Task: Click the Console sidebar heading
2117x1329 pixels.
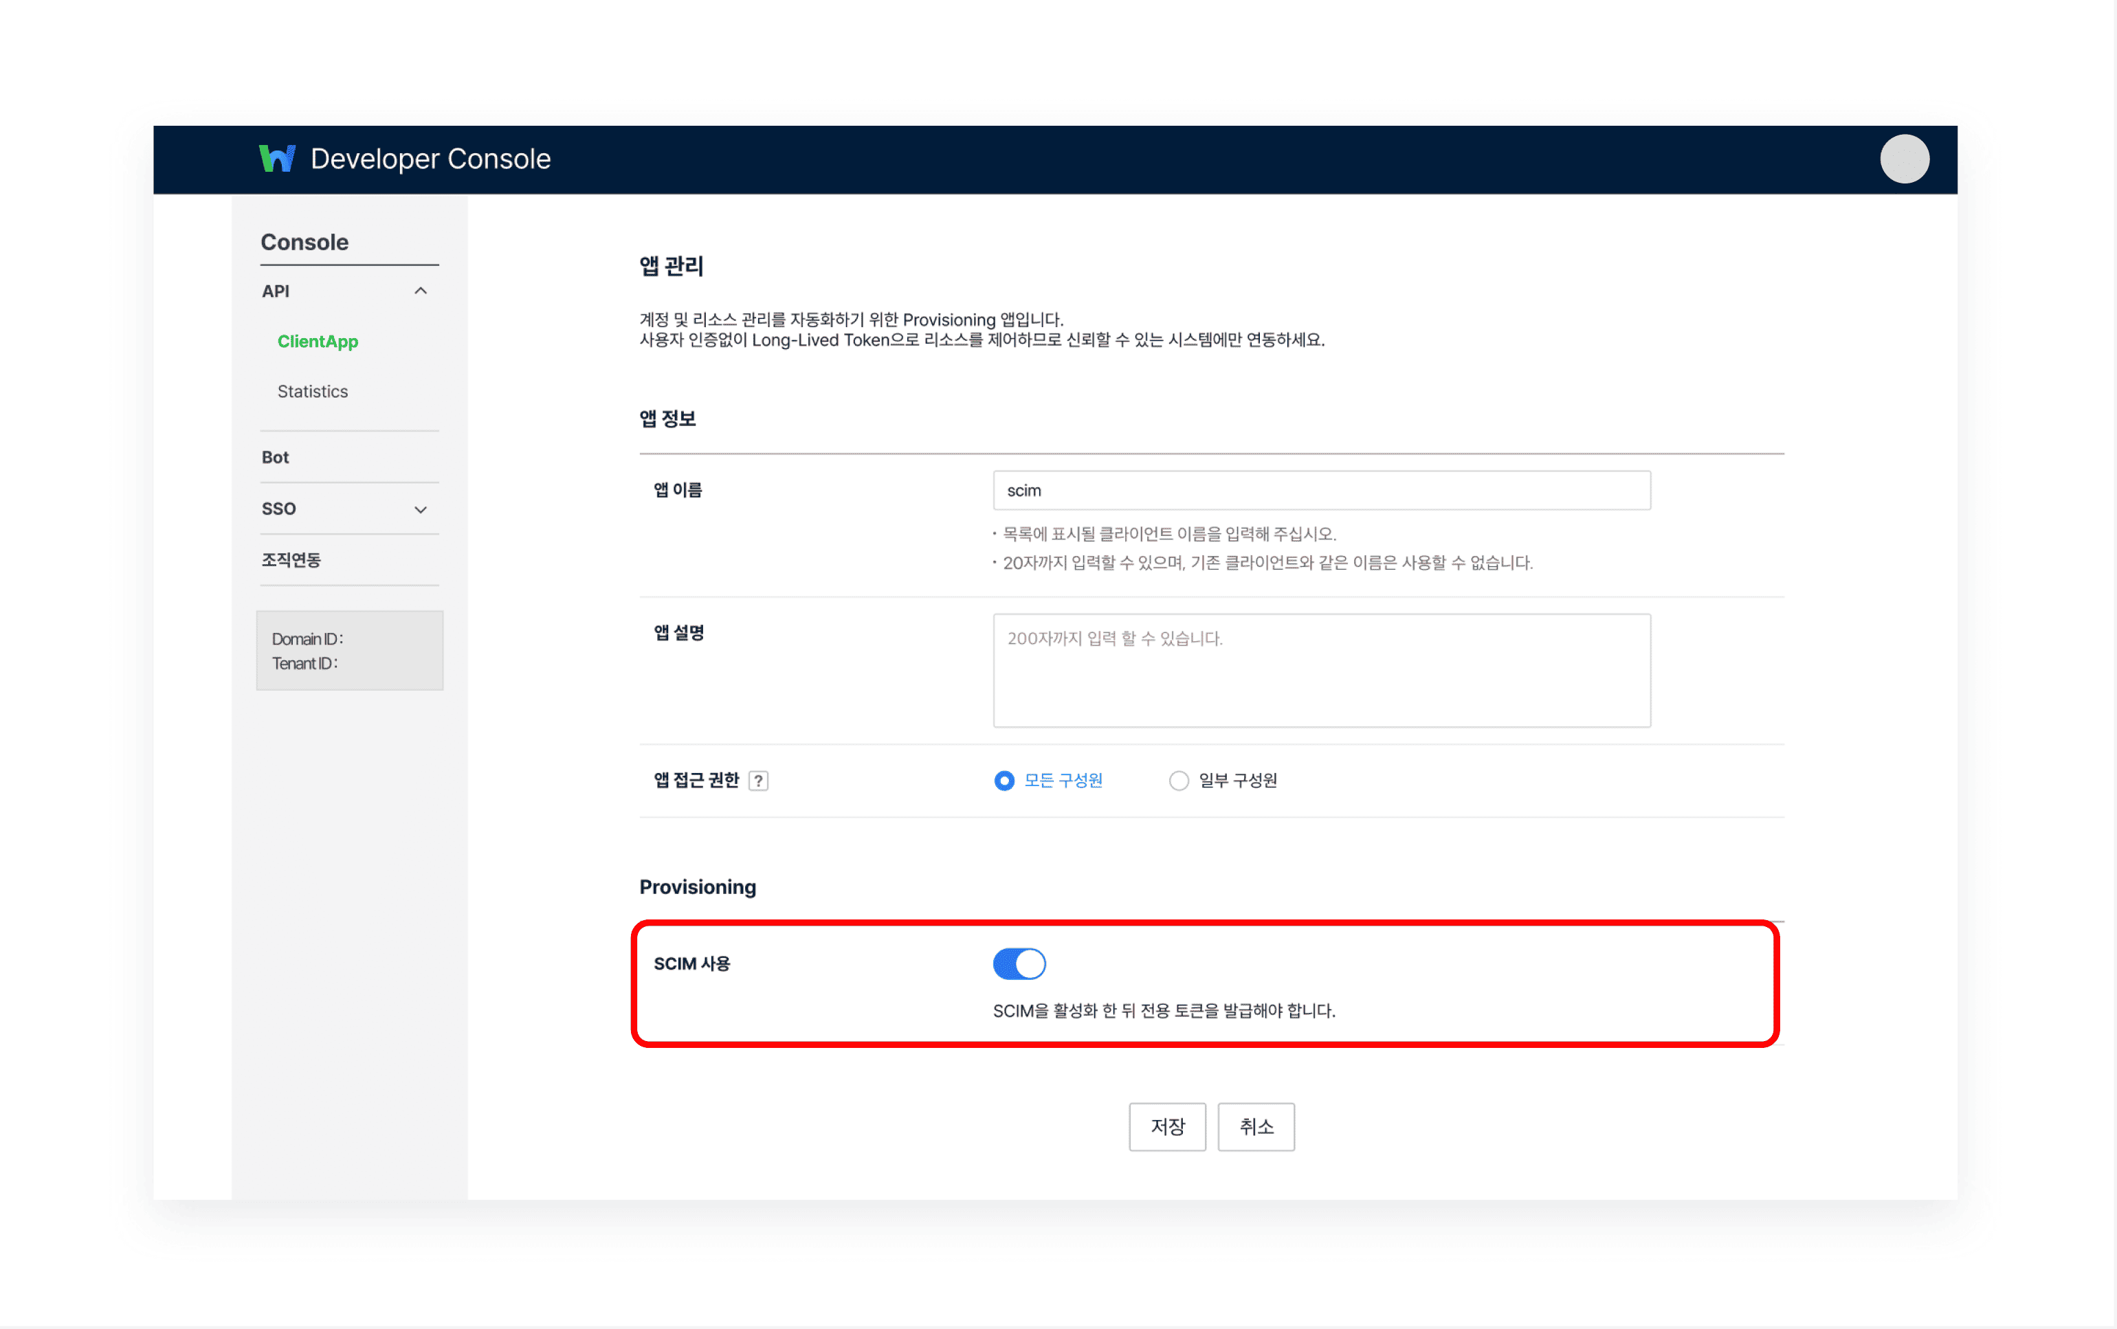Action: (x=305, y=242)
